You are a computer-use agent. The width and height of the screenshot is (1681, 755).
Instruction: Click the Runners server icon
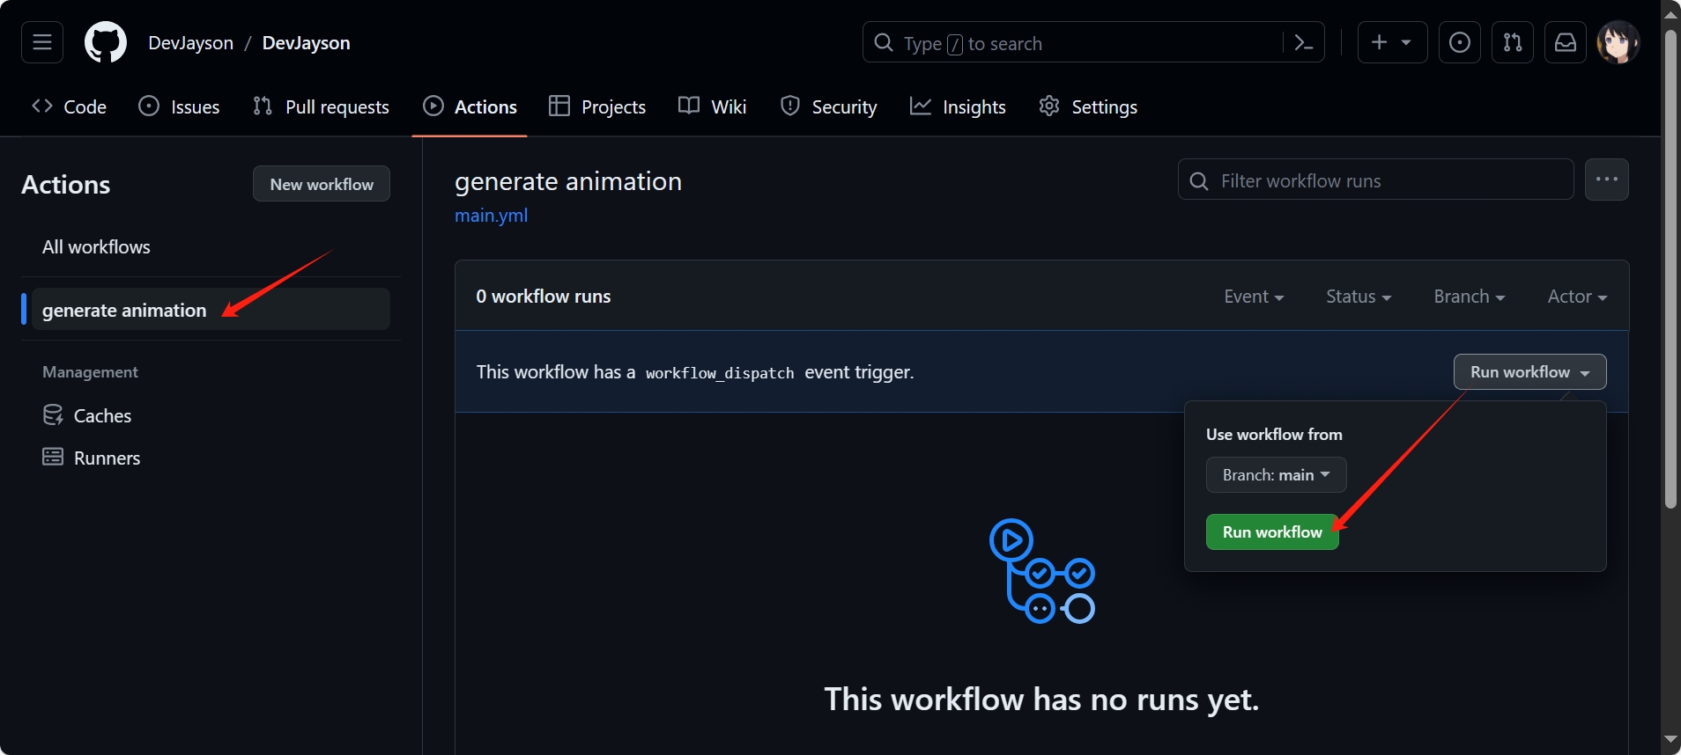pos(53,457)
